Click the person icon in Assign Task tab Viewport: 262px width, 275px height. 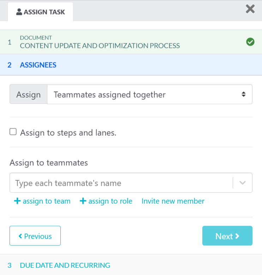coord(19,12)
